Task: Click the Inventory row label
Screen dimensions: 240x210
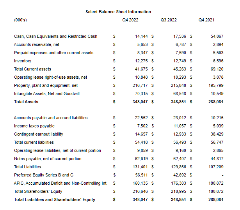Action: point(23,61)
